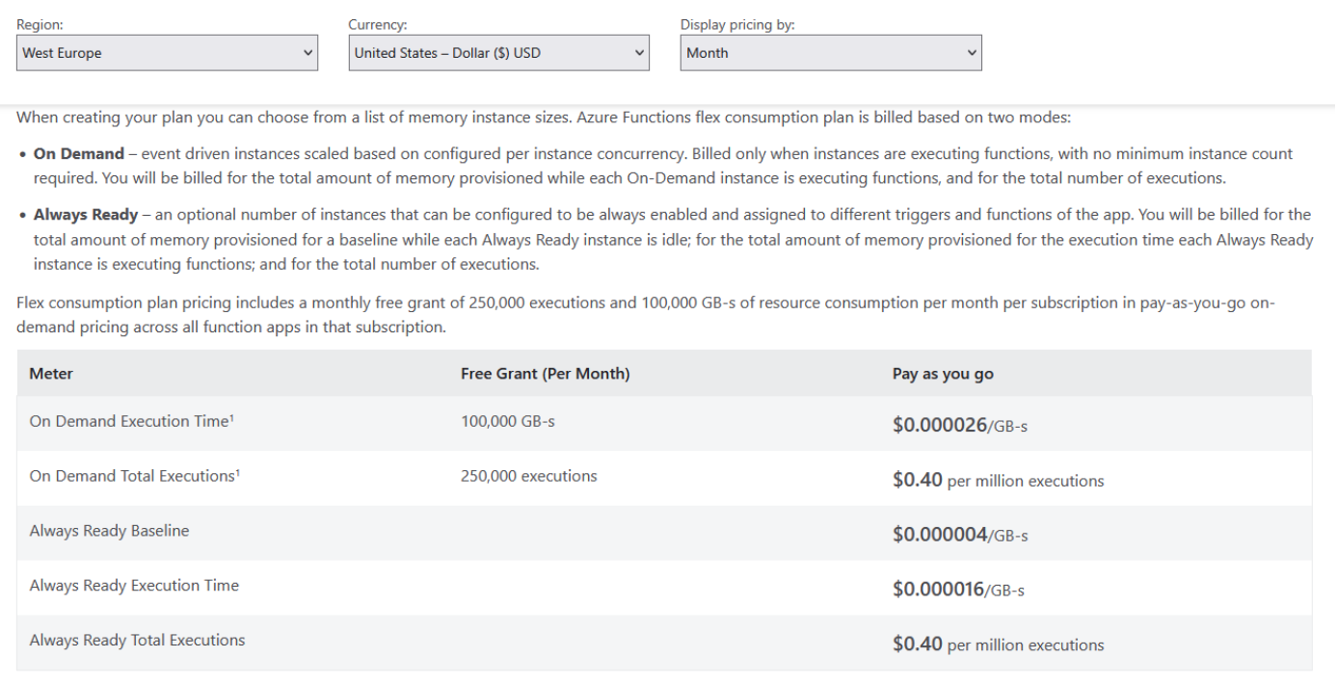Expand the Currency dropdown set to USD

click(498, 53)
